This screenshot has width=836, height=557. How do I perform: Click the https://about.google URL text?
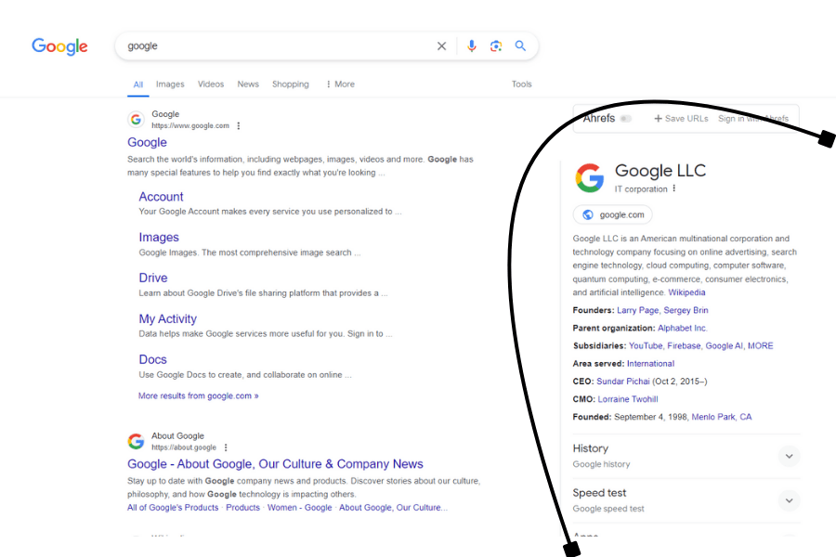click(x=184, y=447)
